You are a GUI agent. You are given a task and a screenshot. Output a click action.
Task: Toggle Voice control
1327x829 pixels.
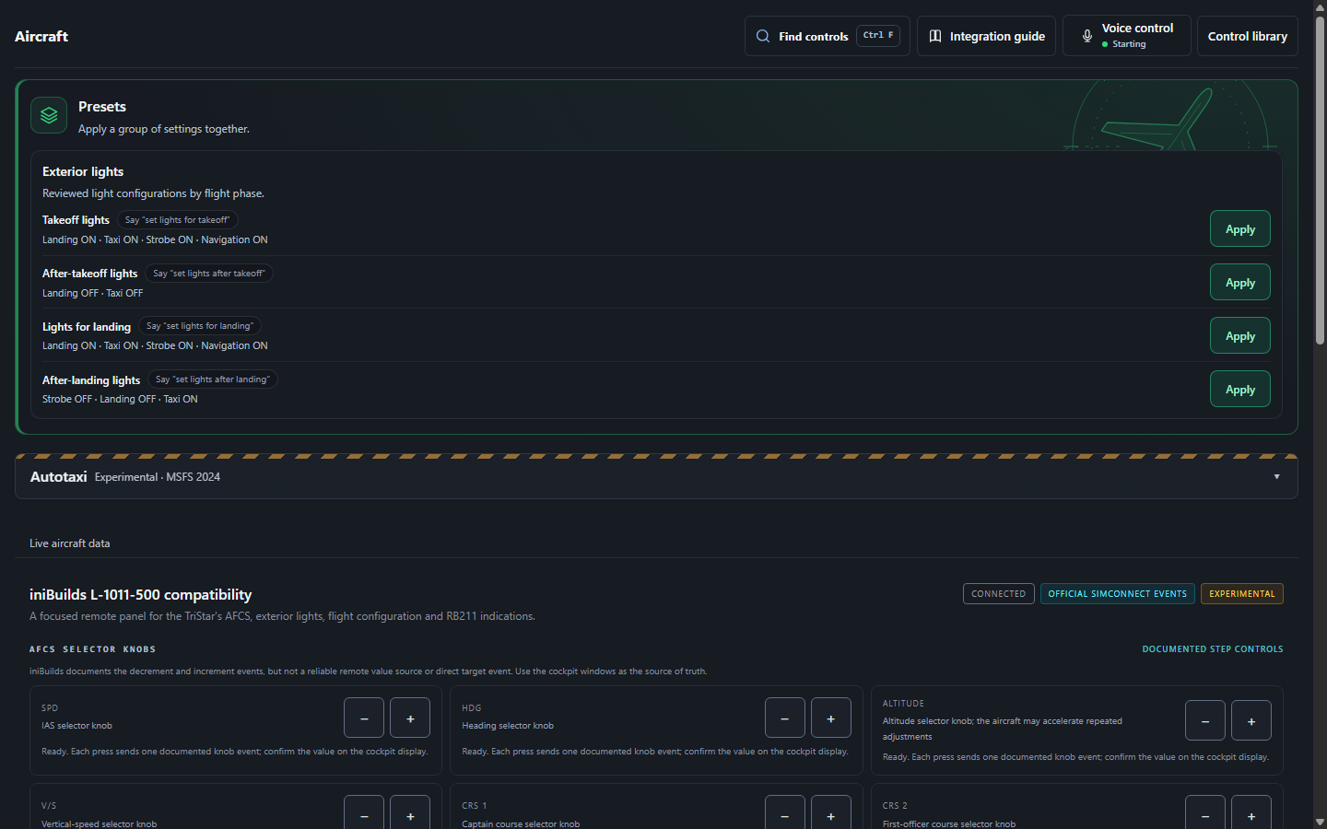point(1127,36)
